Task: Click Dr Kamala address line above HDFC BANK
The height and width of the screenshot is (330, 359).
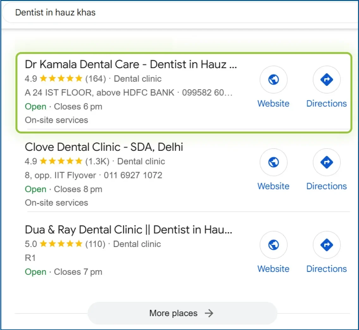Action: click(x=99, y=93)
